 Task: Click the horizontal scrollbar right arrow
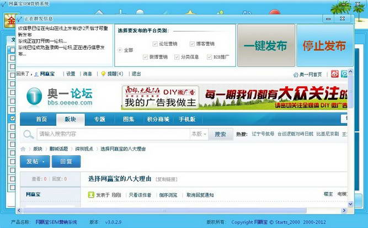coord(344,210)
